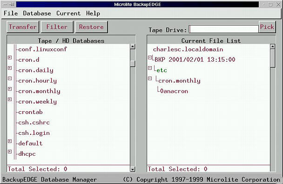Screen dimensions: 283x184
Task: Collapse the etc node in Current File List
Action: pyautogui.click(x=150, y=68)
